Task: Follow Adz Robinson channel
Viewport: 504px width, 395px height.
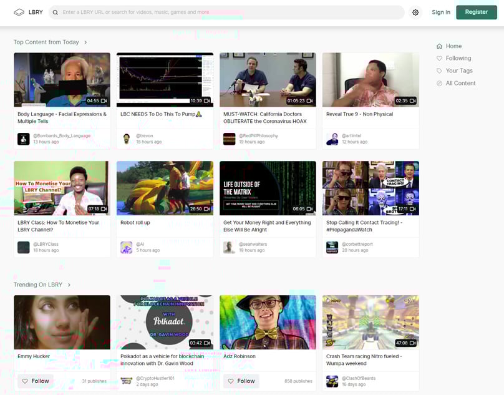Action: tap(241, 381)
